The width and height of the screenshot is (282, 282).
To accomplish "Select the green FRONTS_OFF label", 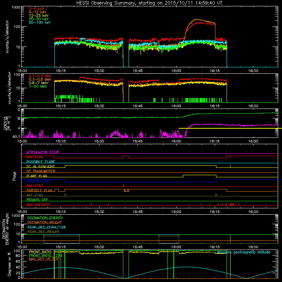I will 37,200.
